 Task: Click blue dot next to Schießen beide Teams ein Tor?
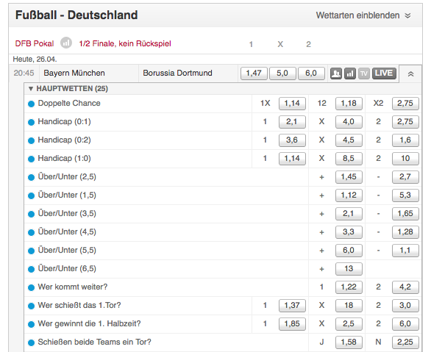[32, 342]
